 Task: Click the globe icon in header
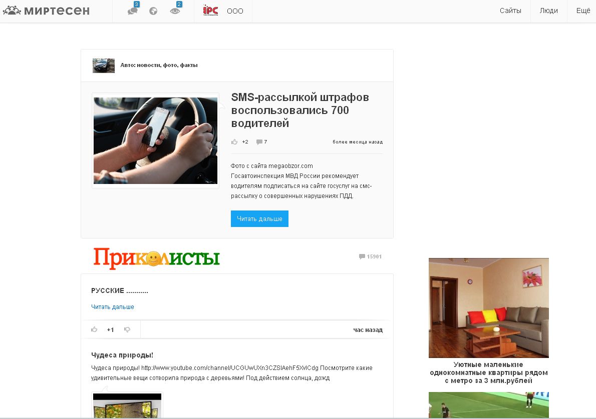153,11
